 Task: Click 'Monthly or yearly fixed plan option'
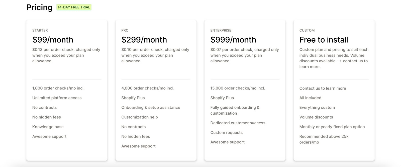tap(332, 127)
